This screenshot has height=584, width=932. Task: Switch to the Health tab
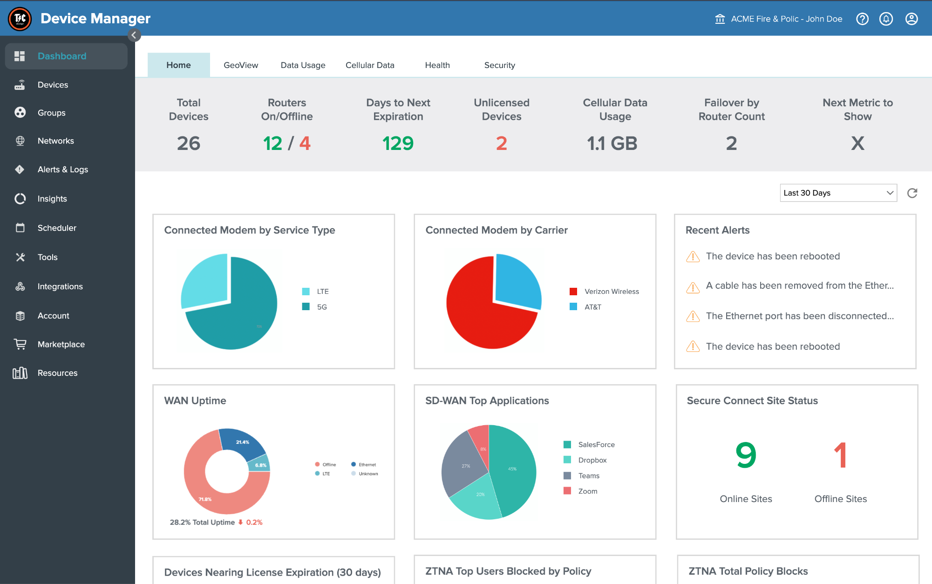tap(437, 65)
